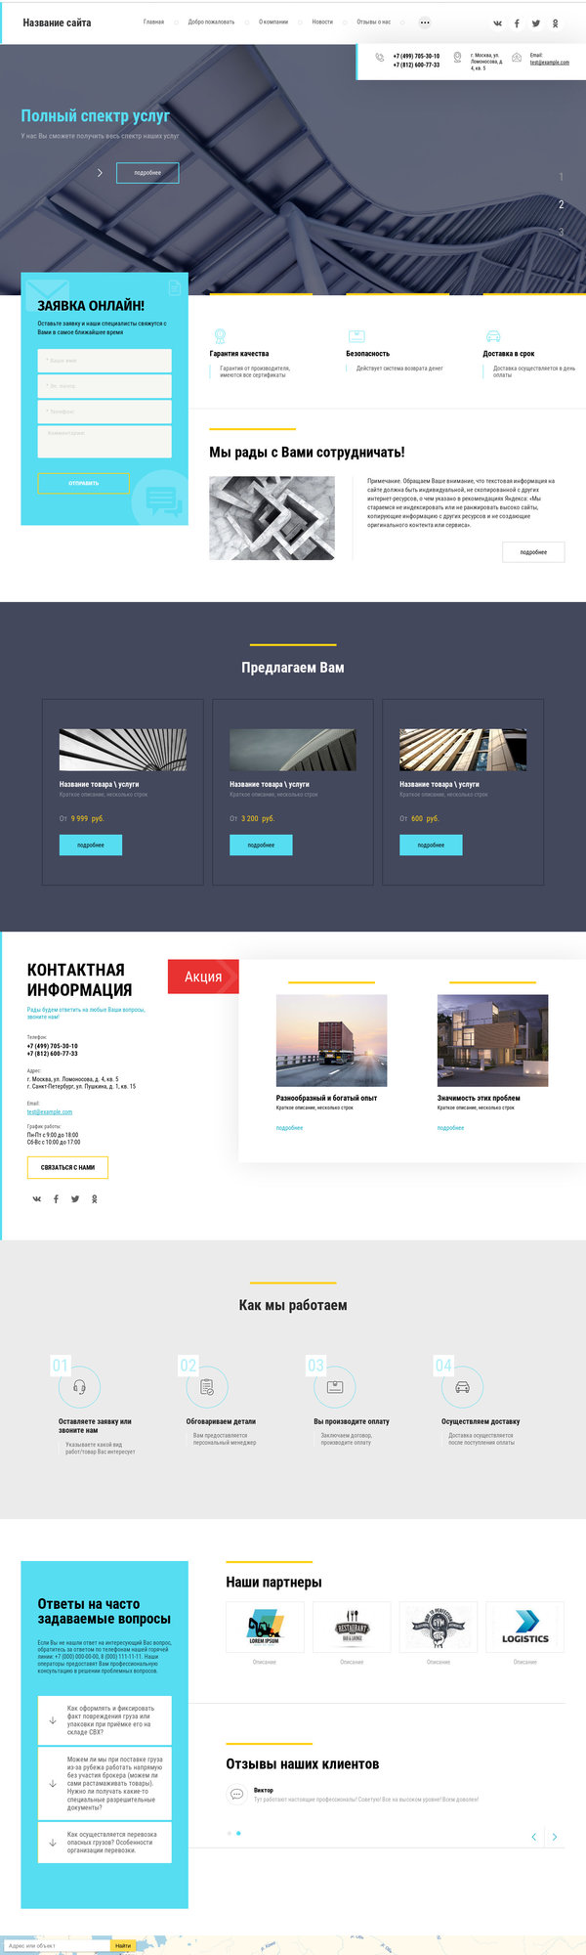Click test@example.com link in header
The width and height of the screenshot is (586, 1955).
click(x=550, y=63)
